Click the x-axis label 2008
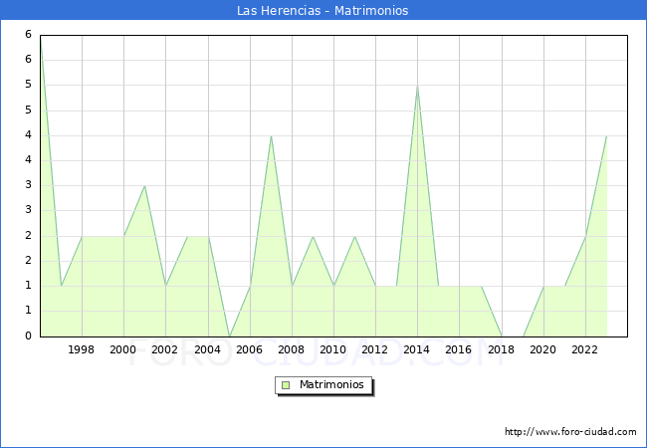 (292, 349)
